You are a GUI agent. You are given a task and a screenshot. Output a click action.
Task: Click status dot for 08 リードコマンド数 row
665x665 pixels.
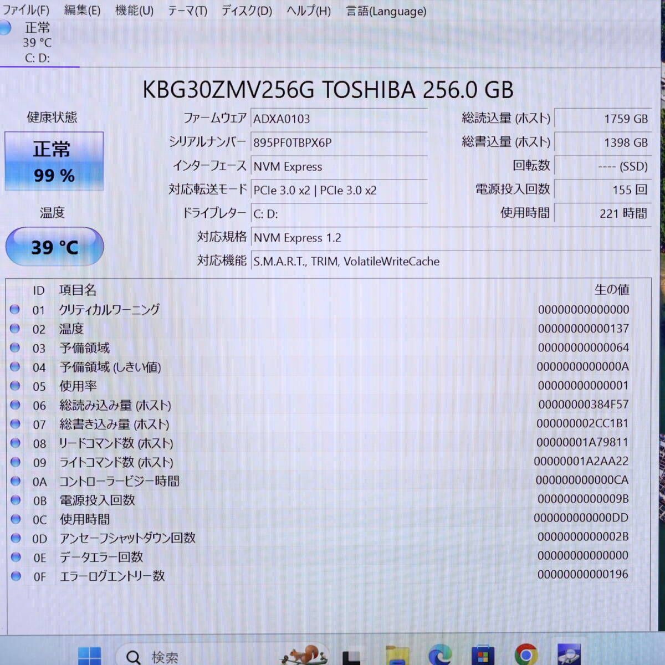[x=15, y=443]
